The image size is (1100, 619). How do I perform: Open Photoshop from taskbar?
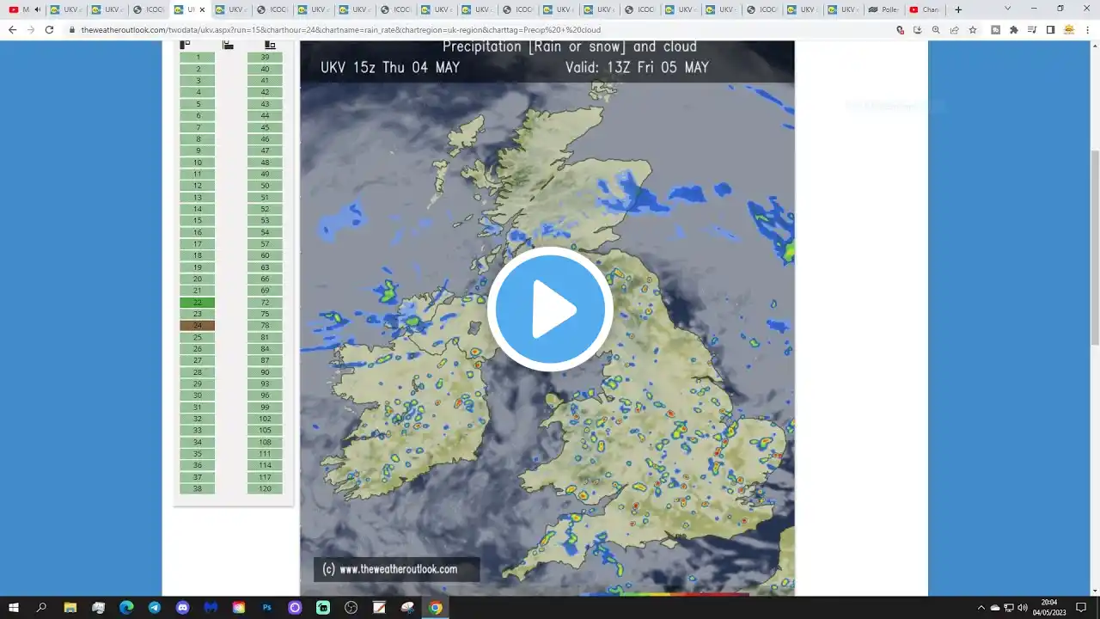[266, 607]
